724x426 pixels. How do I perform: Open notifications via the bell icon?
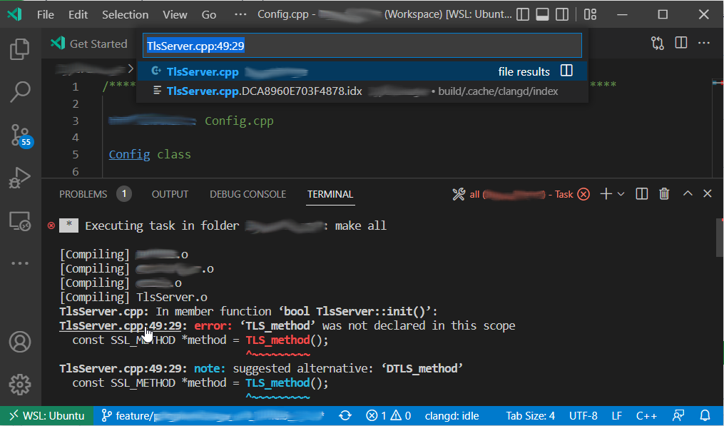[x=705, y=415]
